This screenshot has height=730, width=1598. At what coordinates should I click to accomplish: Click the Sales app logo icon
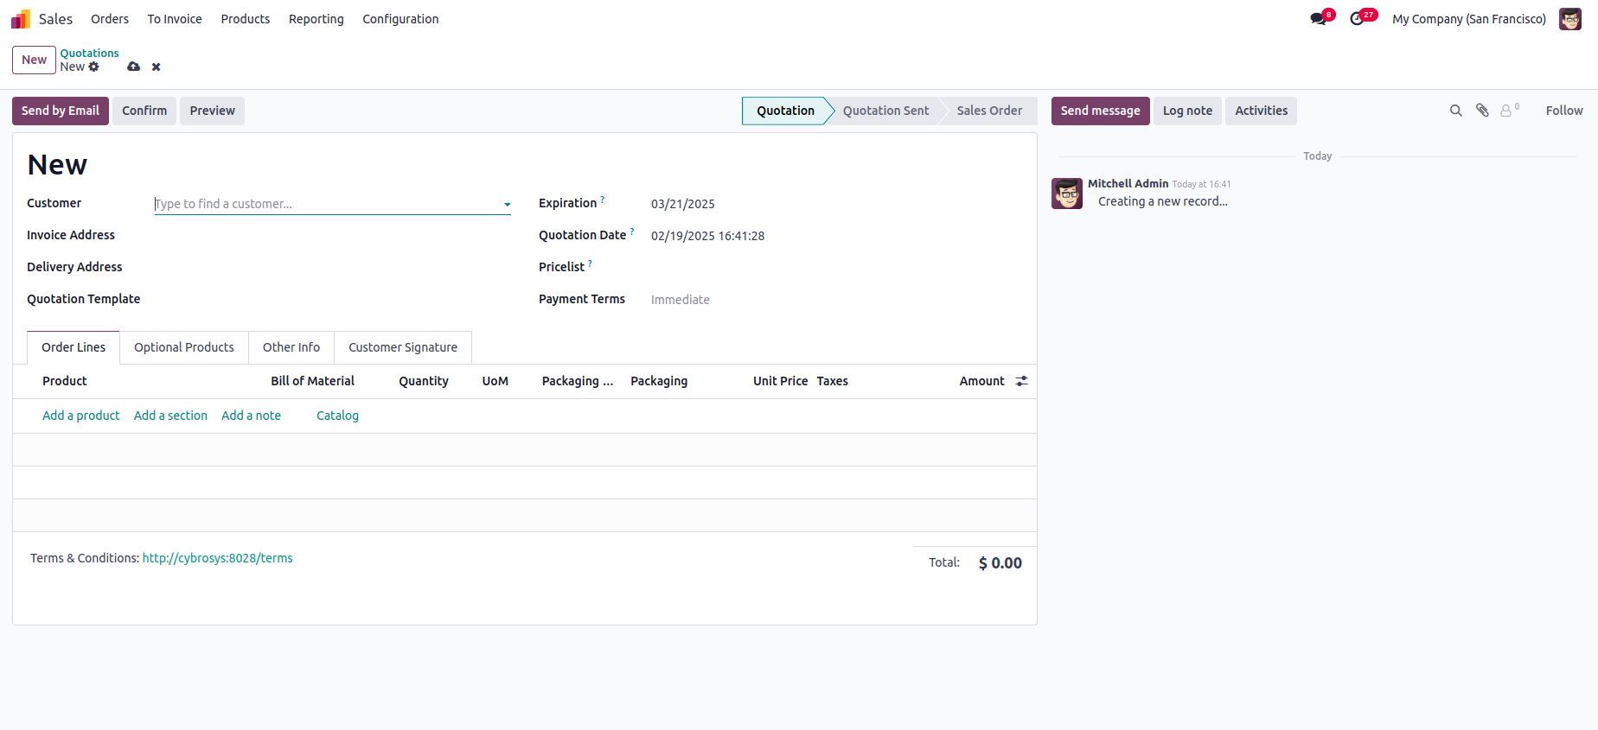pyautogui.click(x=21, y=19)
